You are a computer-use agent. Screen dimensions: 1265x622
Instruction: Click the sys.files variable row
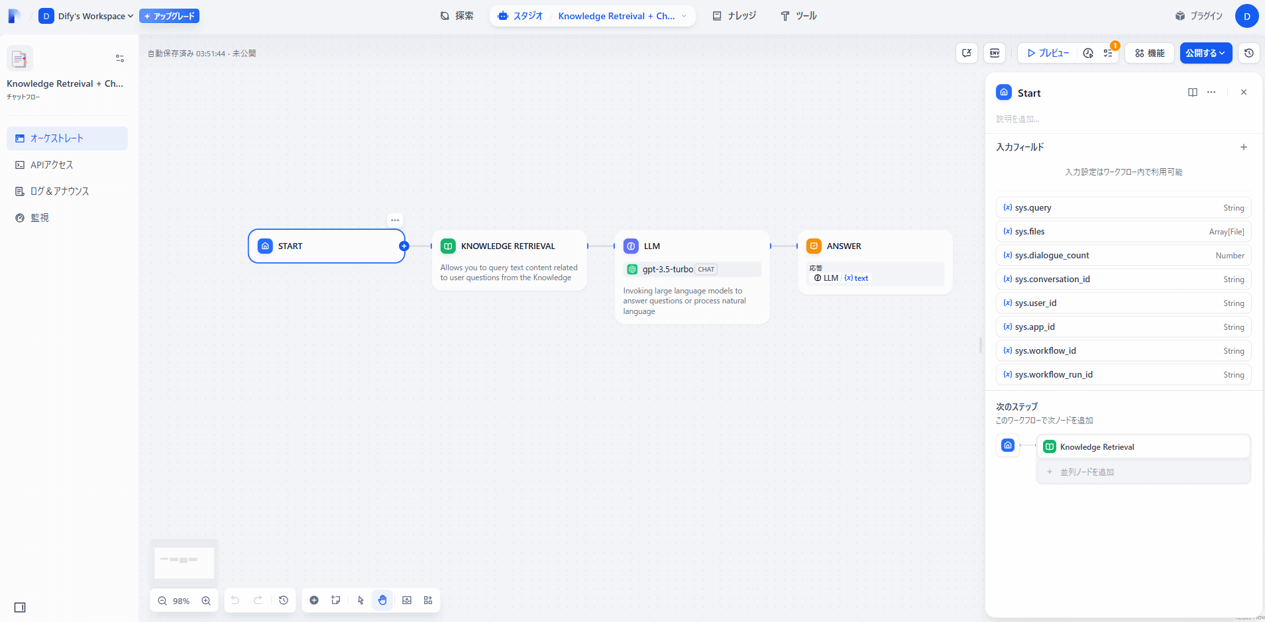pyautogui.click(x=1123, y=232)
